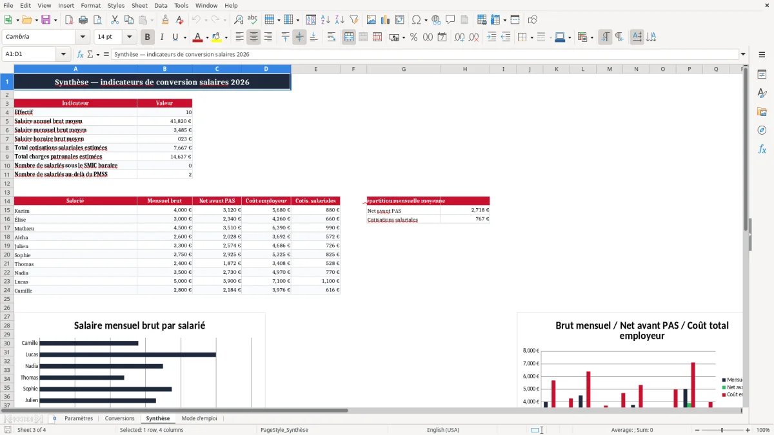Switch to the Mode d'emploi sheet tab
The image size is (774, 435).
point(199,419)
